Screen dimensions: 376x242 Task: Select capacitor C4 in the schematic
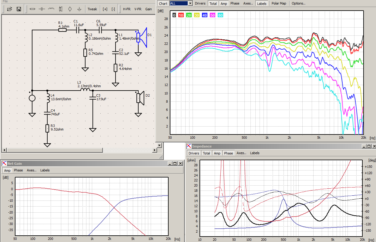pos(47,113)
